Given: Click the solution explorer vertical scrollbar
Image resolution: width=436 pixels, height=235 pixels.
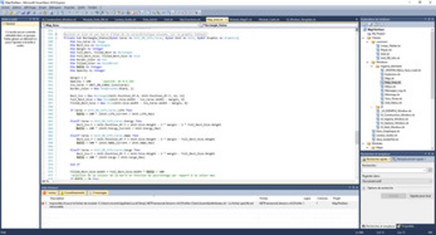Looking at the screenshot, I should (x=432, y=89).
